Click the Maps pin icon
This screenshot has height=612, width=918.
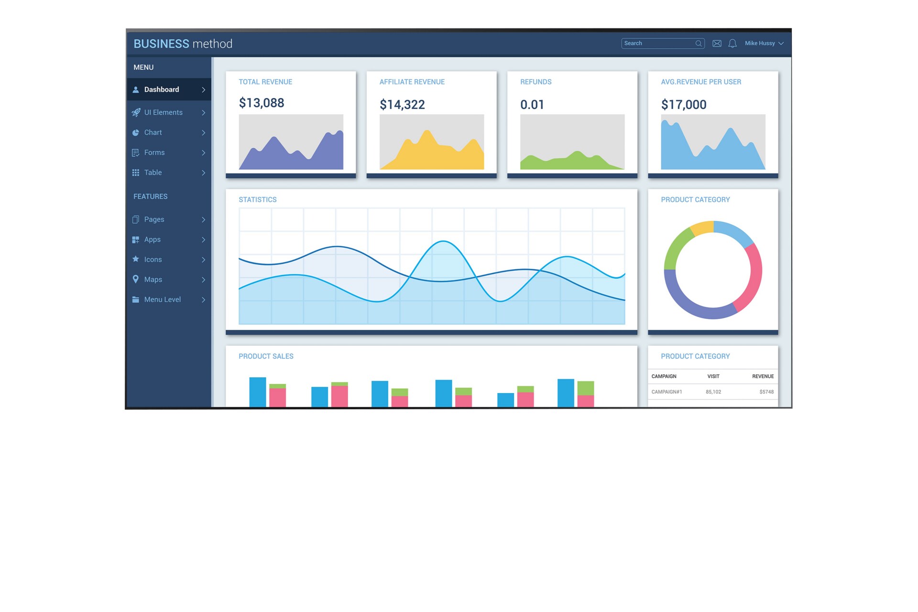(x=136, y=279)
